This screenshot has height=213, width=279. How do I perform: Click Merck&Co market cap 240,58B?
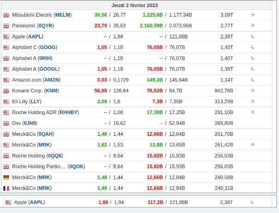point(224,177)
